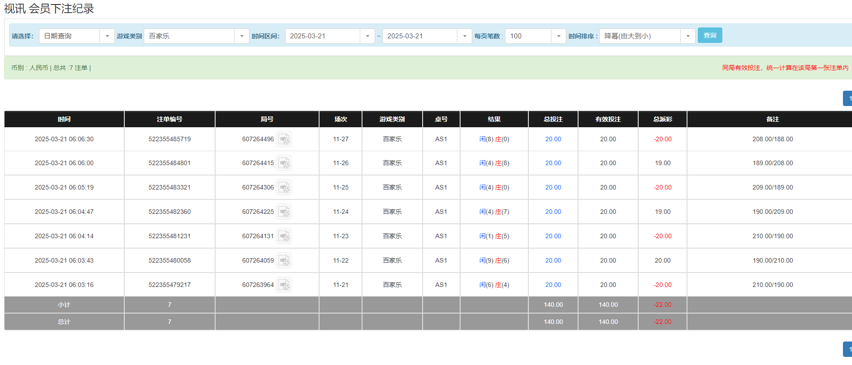
Task: Open replay icon for round 607264059
Action: click(284, 261)
